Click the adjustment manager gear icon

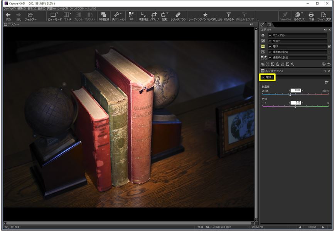pos(263,35)
